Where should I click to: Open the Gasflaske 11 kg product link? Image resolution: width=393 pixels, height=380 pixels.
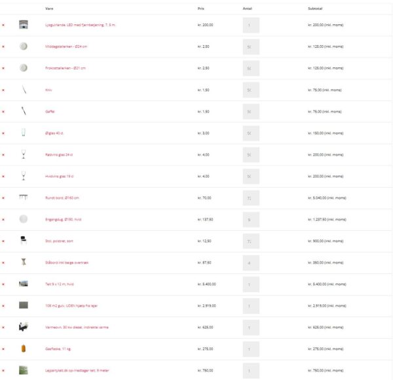(58, 349)
